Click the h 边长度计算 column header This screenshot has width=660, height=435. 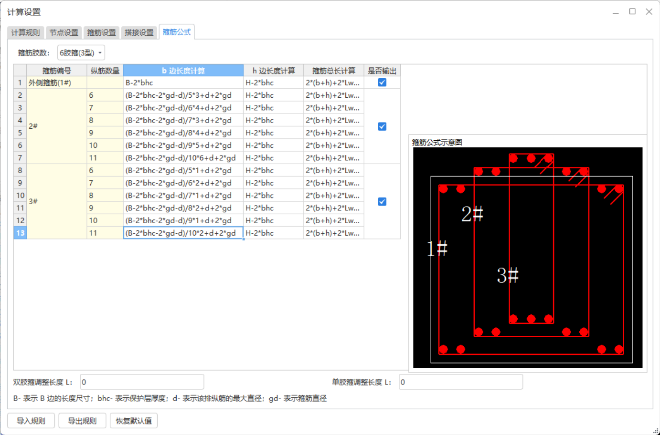[274, 71]
